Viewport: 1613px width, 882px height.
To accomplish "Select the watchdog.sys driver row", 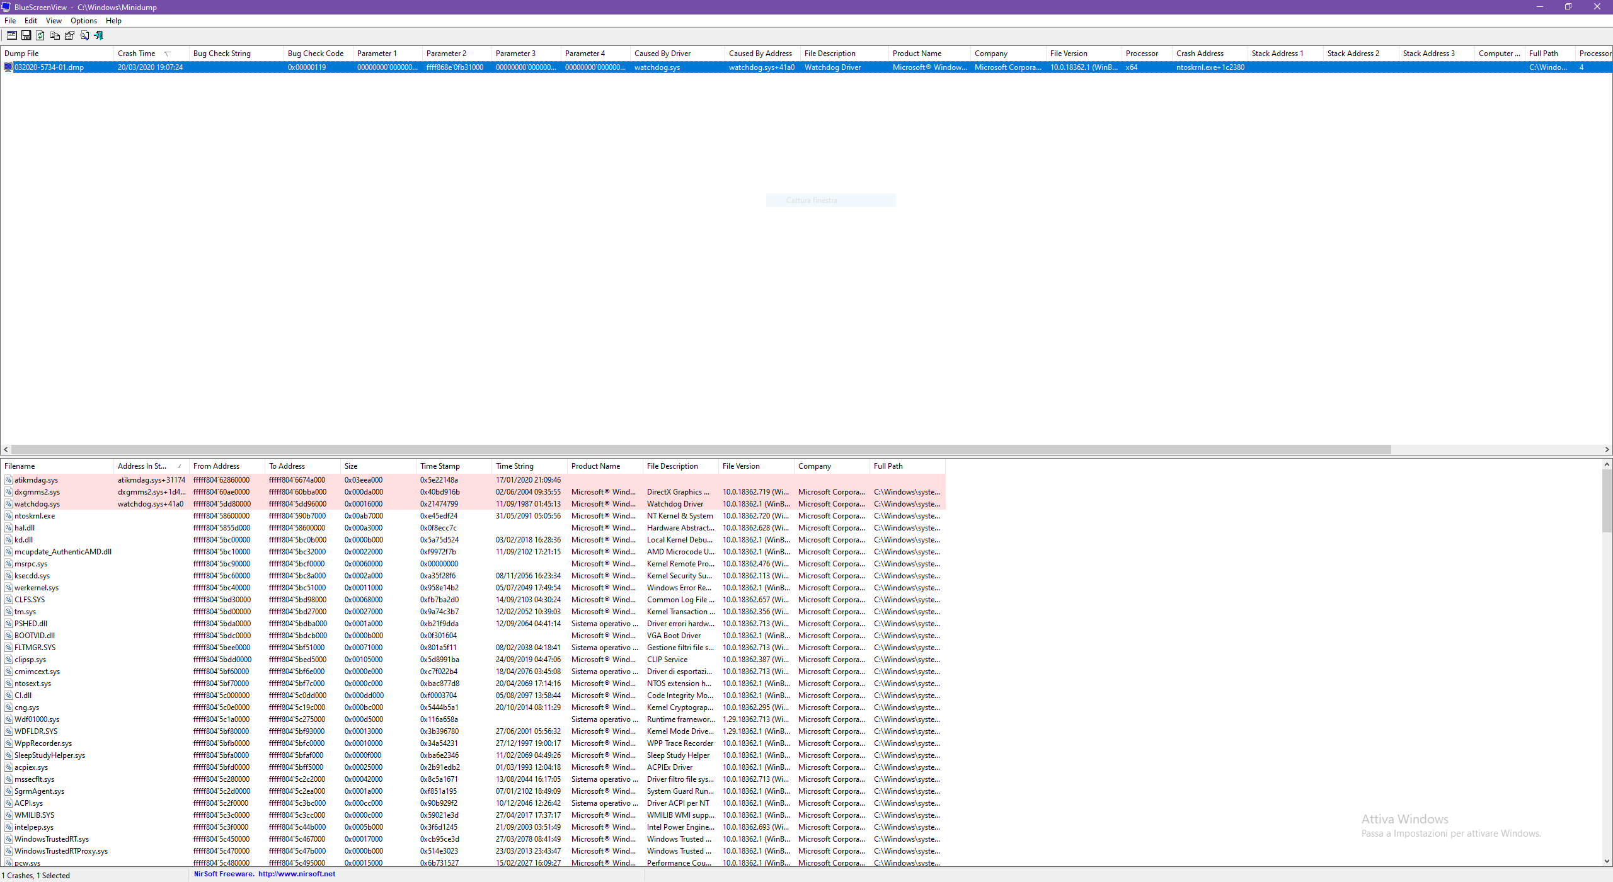I will (37, 504).
